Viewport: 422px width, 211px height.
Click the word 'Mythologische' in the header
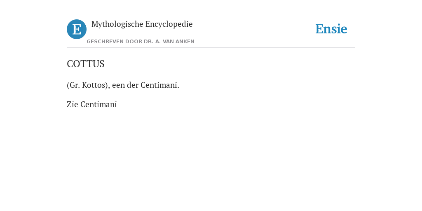point(117,24)
